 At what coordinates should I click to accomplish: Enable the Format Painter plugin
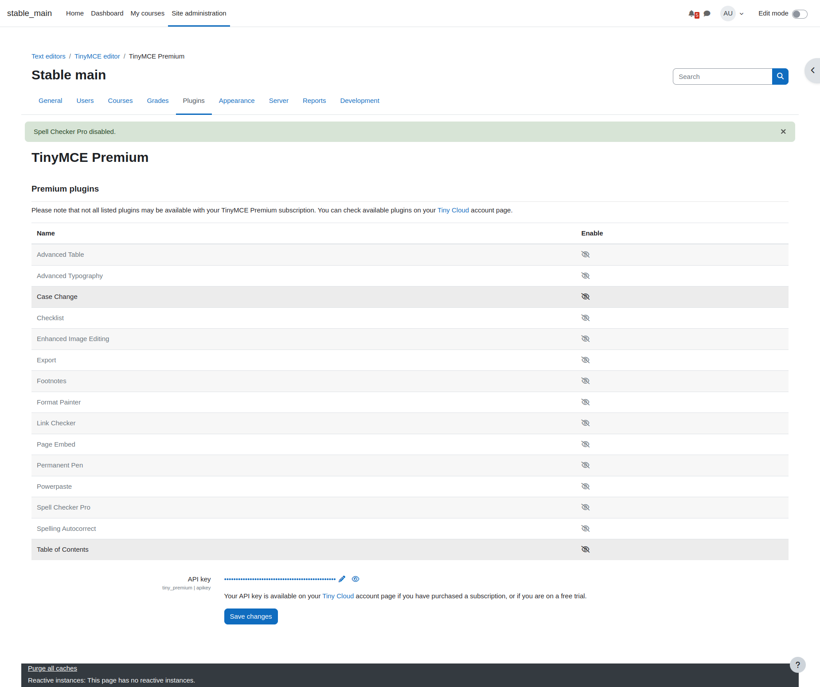coord(586,402)
